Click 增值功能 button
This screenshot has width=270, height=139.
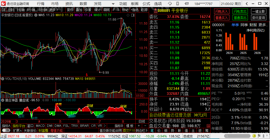click(x=56, y=130)
